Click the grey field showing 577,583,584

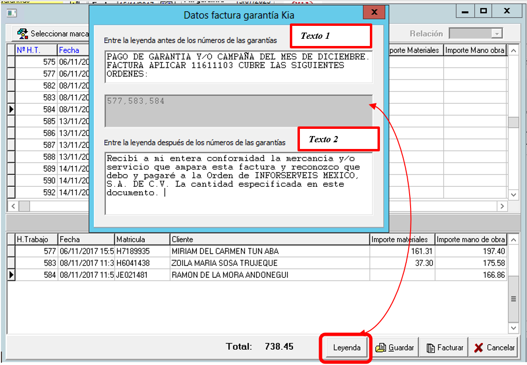tap(239, 111)
